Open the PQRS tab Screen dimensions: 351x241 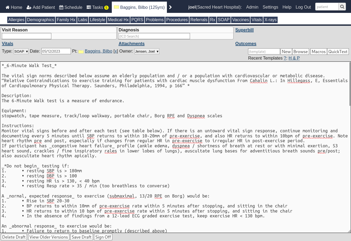click(137, 20)
